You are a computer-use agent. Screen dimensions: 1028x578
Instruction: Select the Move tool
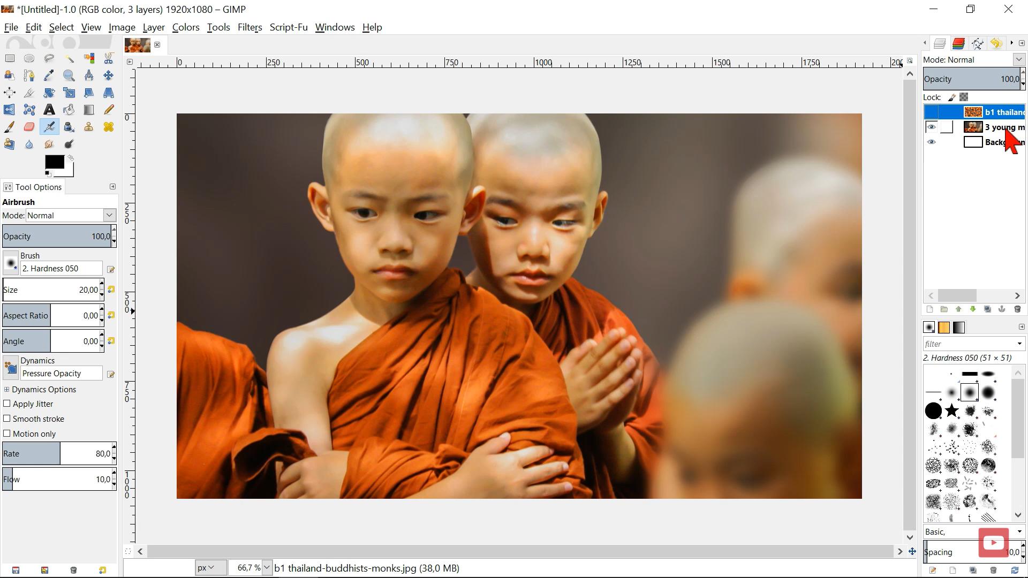[x=108, y=75]
